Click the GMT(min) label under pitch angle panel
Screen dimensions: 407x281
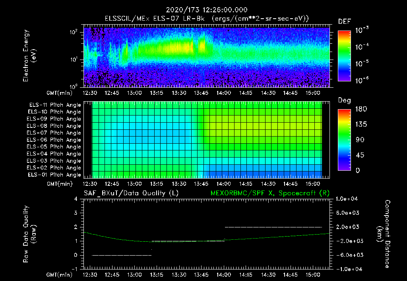point(60,184)
